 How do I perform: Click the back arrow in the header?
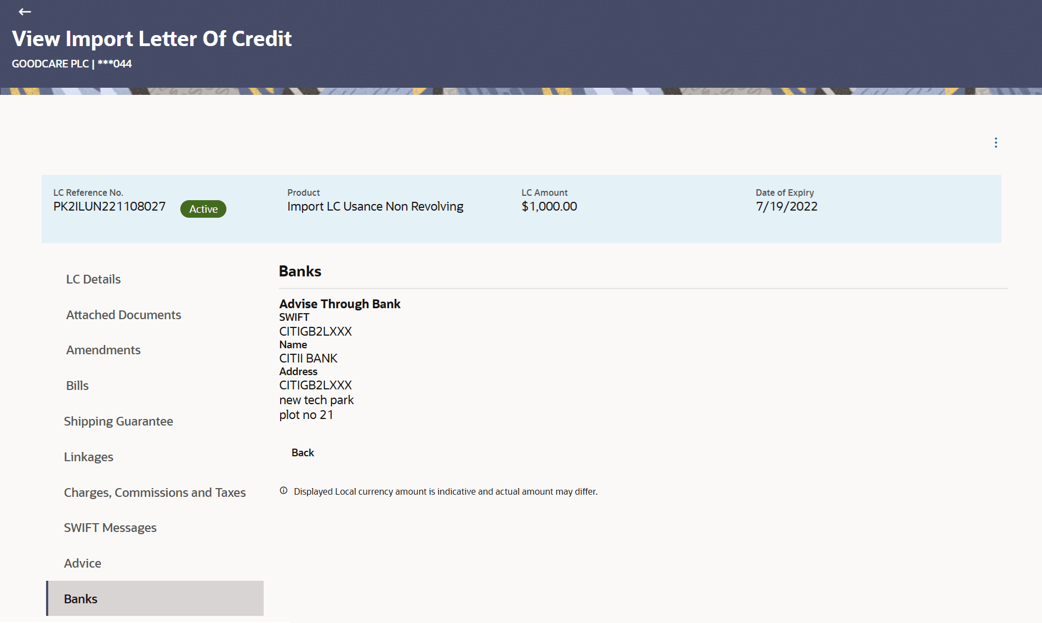pos(25,12)
